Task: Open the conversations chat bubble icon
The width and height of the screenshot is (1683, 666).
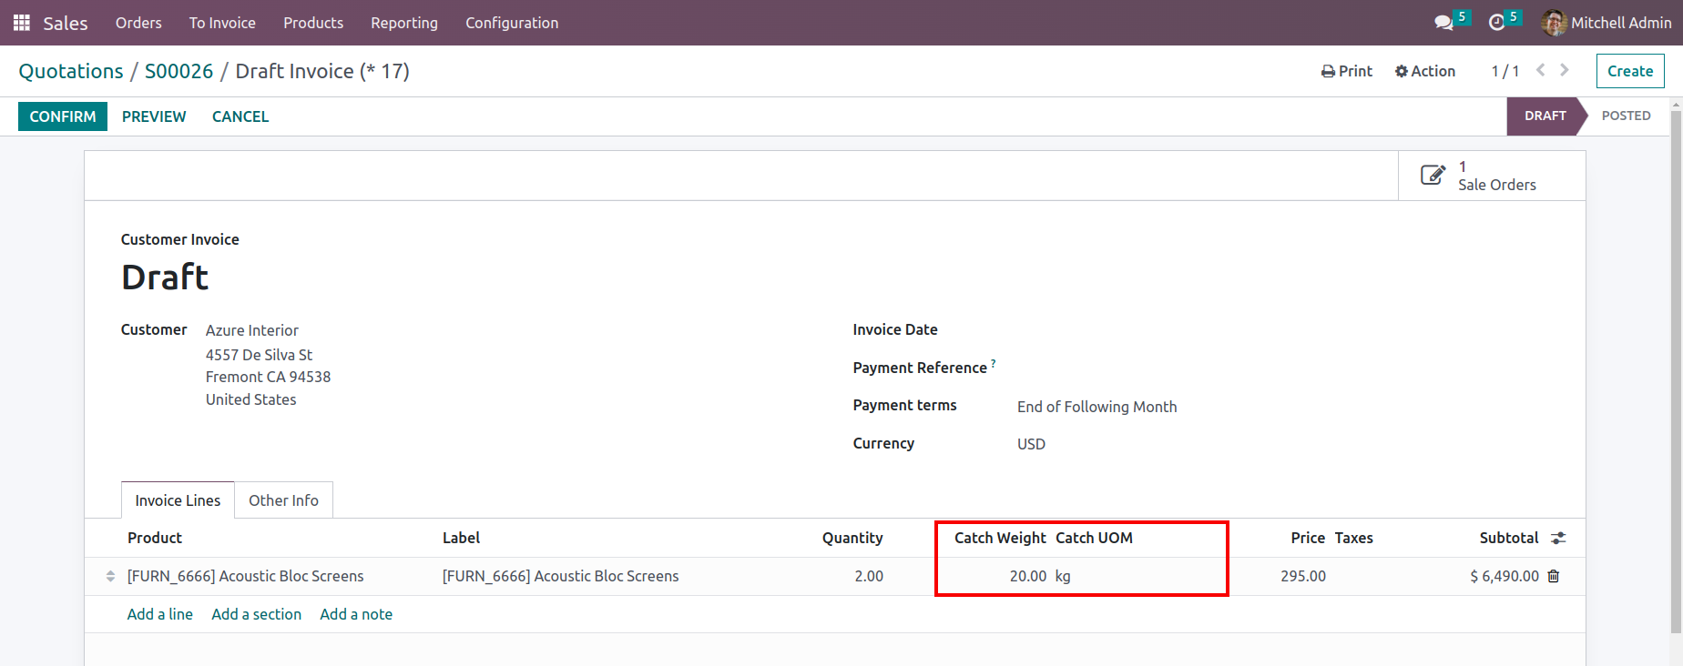Action: (1443, 23)
